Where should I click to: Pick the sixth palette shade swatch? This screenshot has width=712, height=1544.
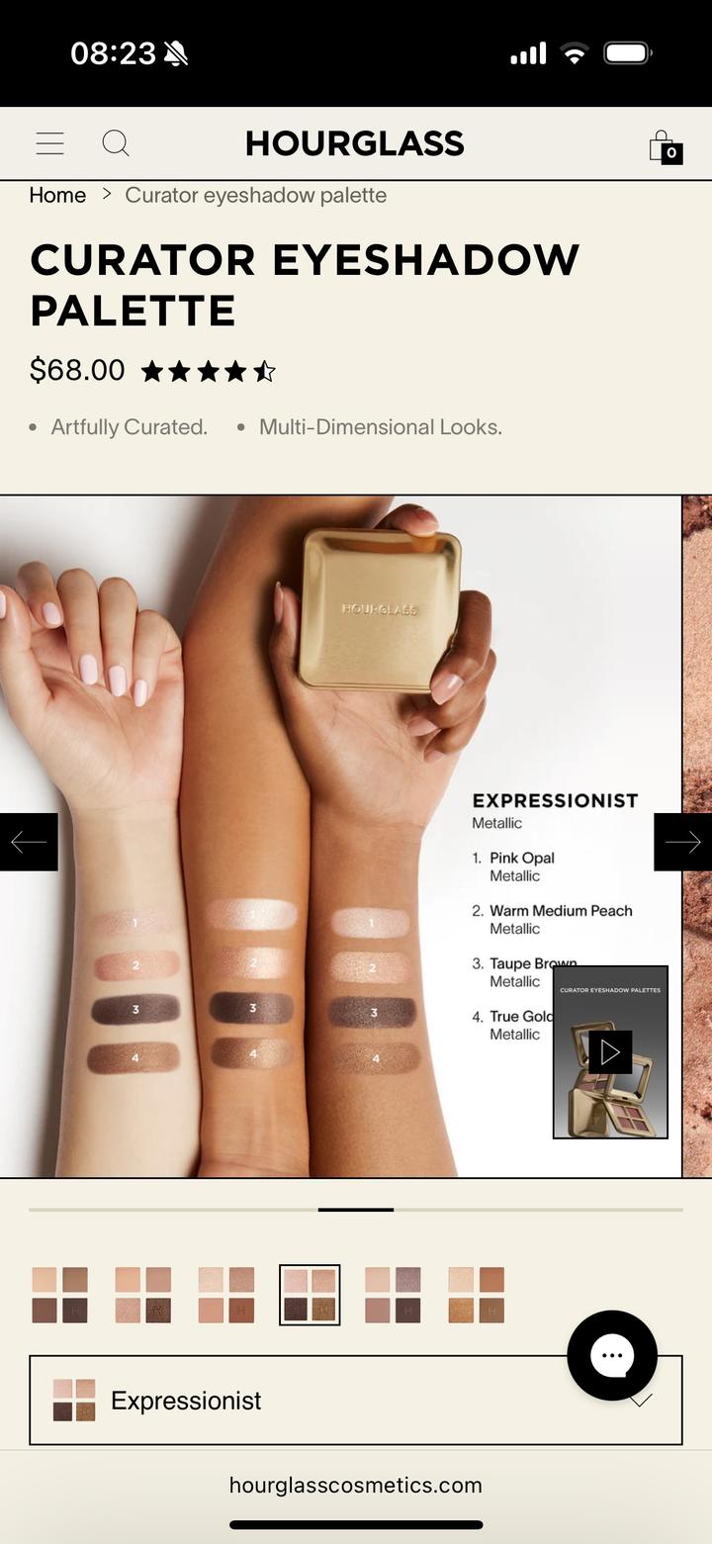[x=476, y=1295]
